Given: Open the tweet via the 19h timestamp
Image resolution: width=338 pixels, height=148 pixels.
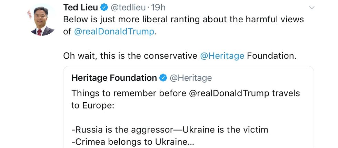Looking at the screenshot, I should pyautogui.click(x=160, y=7).
